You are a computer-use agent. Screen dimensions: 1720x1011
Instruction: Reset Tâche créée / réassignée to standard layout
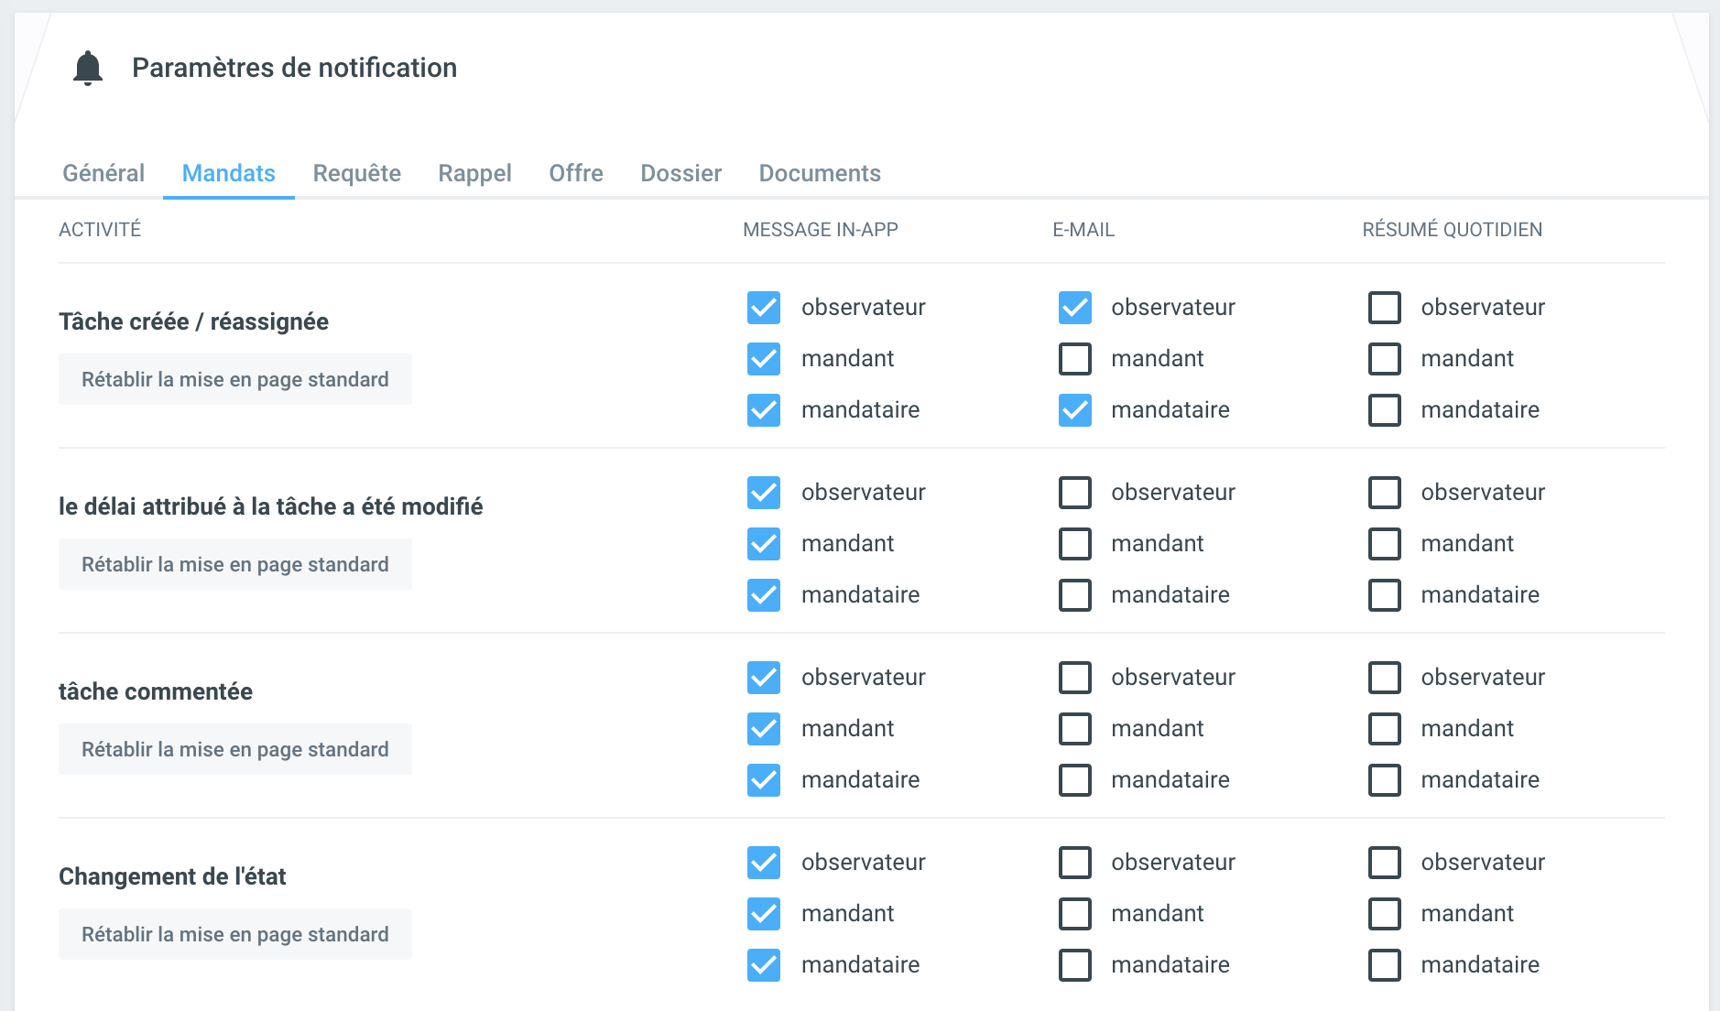click(234, 379)
